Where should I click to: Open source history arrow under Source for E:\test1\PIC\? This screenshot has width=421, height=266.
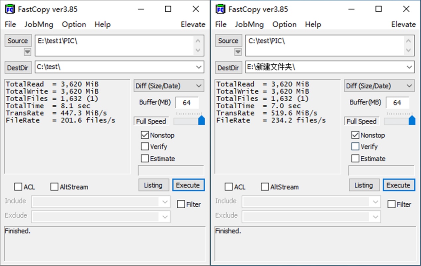27,52
